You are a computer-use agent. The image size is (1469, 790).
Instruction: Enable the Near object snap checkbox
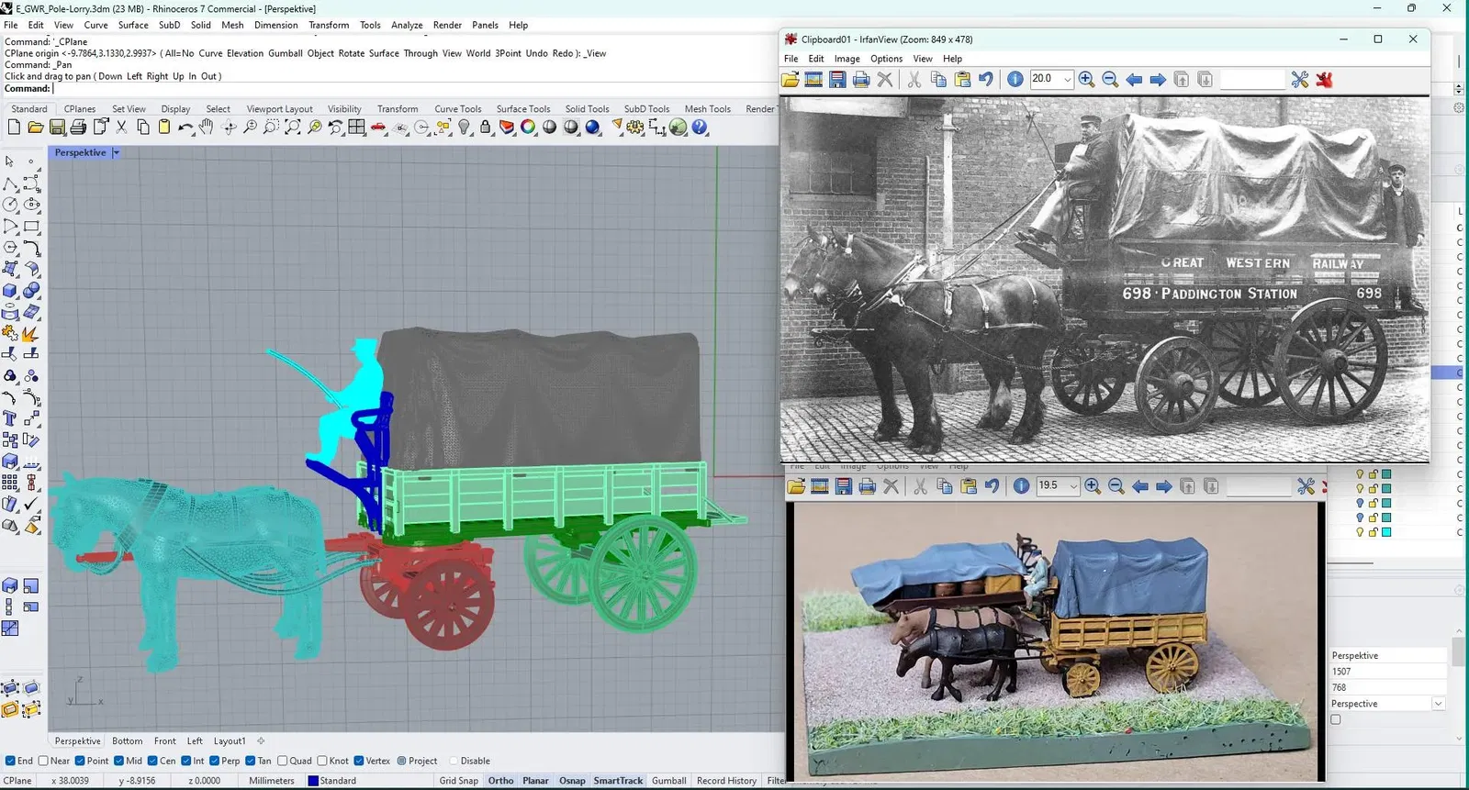pos(43,761)
